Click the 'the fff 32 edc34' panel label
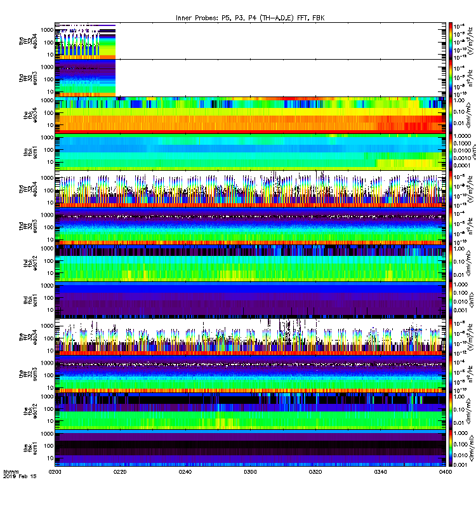 (x=28, y=337)
